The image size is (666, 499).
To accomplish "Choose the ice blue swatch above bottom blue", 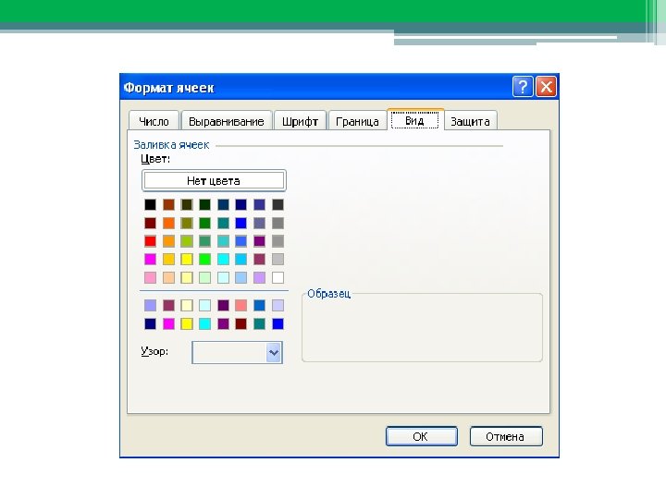I will [x=277, y=305].
